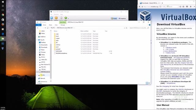Collapse This PC tree node arrow
Screen dimensions: 196x110
37,40
